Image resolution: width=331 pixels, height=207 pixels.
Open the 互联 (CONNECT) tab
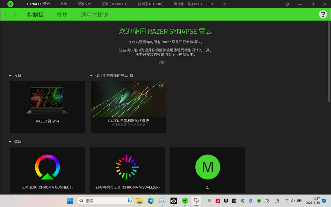click(x=115, y=4)
